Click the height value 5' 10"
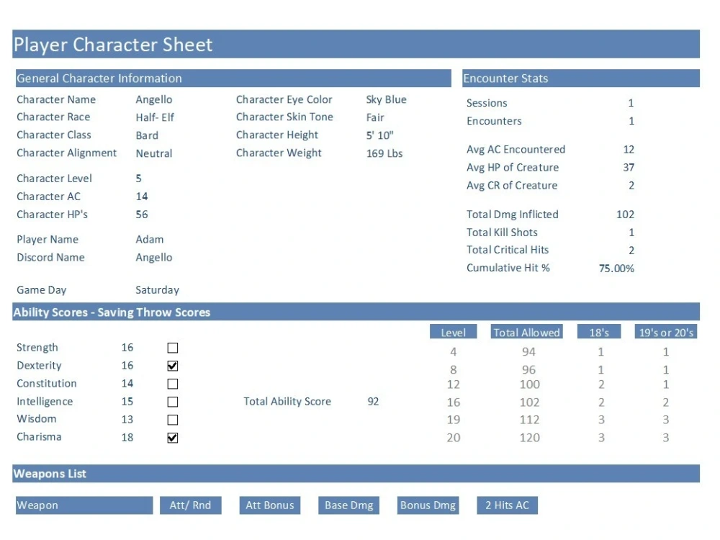Screen dimensions: 720x540 point(379,135)
